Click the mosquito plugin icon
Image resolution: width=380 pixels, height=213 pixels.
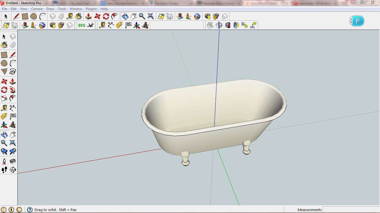tap(90, 26)
